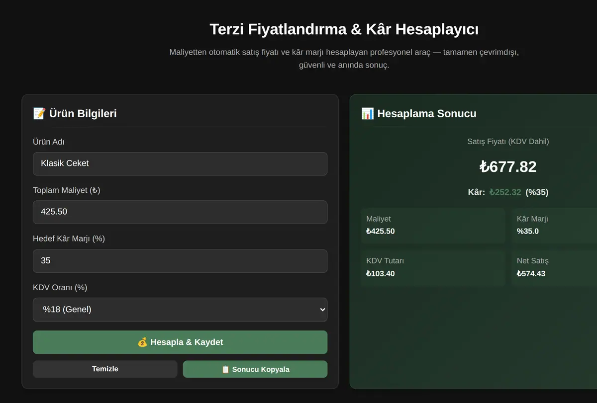Click the Hesaplama Sonucu chart icon
Viewport: 597px width, 403px height.
click(368, 113)
